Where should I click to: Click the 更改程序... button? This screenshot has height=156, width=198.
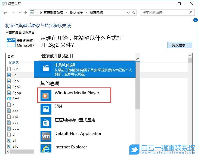180,45
